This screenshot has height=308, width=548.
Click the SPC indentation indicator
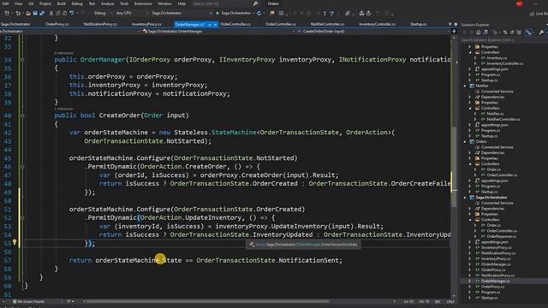[x=438, y=301]
